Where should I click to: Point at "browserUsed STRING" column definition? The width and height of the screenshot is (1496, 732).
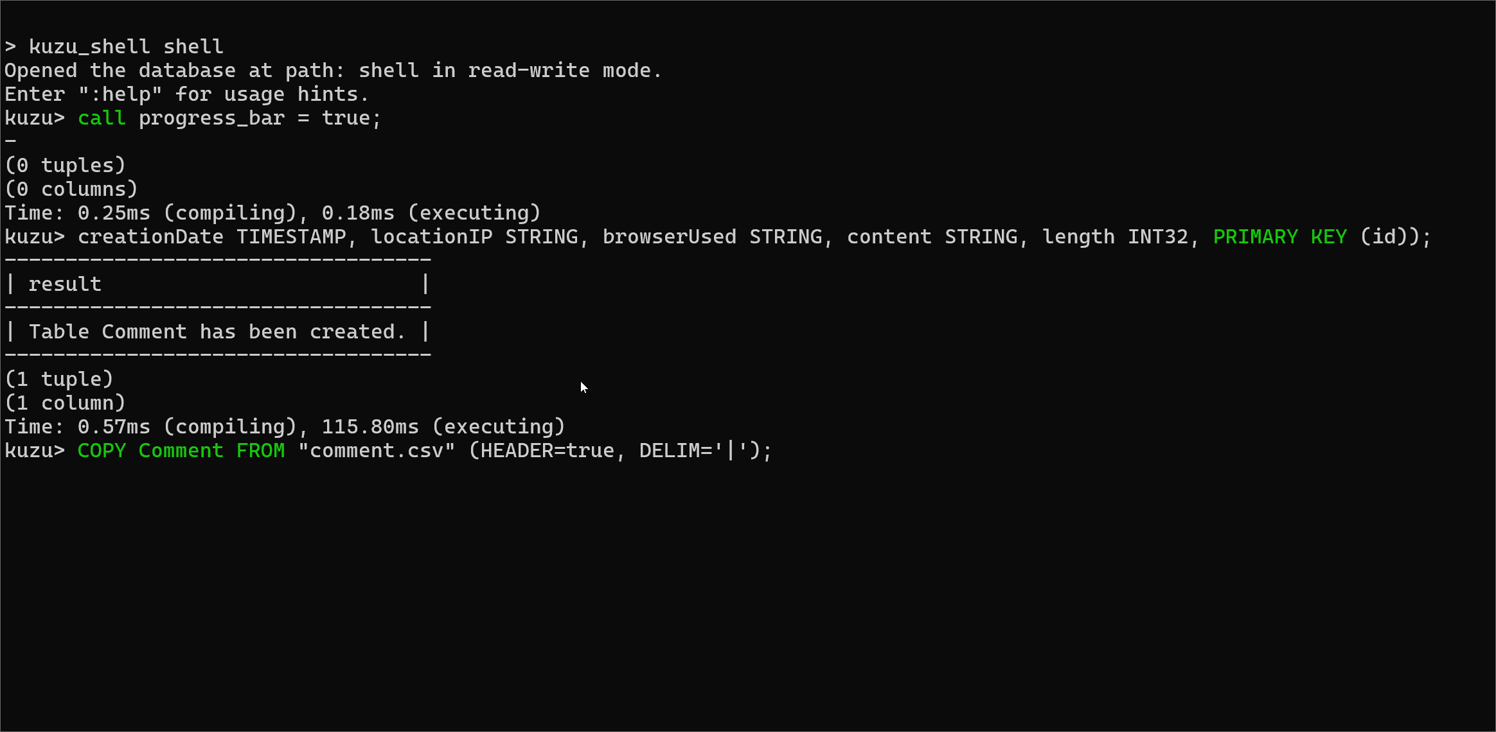712,237
